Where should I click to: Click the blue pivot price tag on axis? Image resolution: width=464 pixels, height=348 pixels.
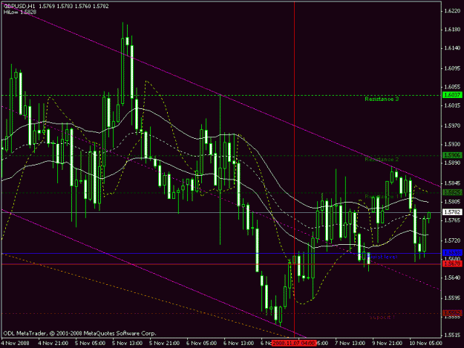click(x=452, y=253)
